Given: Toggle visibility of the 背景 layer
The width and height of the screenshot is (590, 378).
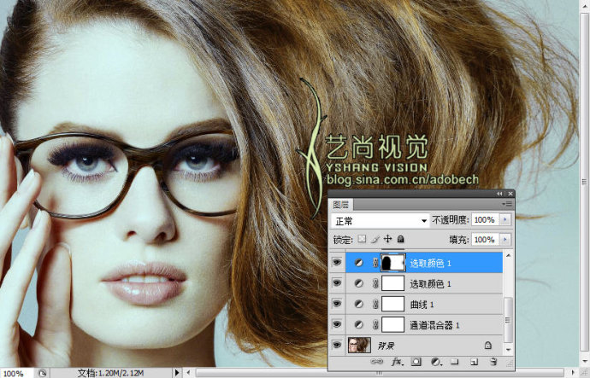Looking at the screenshot, I should pos(337,345).
